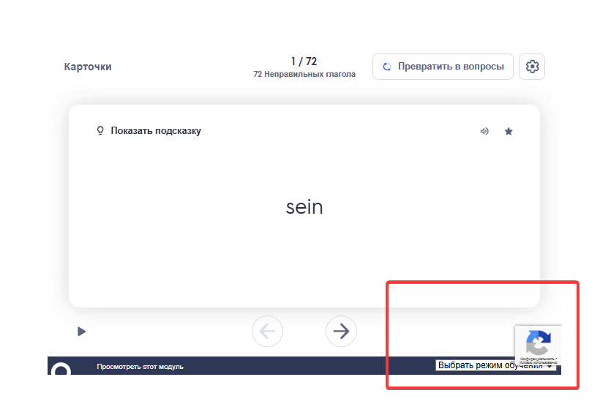Viewport: 600px width, 407px height.
Task: Start autoplay with the play triangle
Action: pos(81,331)
